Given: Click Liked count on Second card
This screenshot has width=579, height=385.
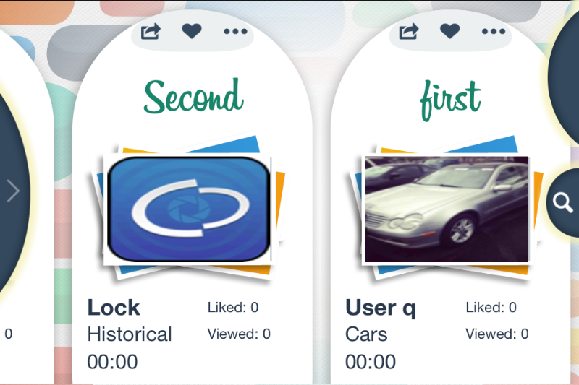Looking at the screenshot, I should pos(233,307).
